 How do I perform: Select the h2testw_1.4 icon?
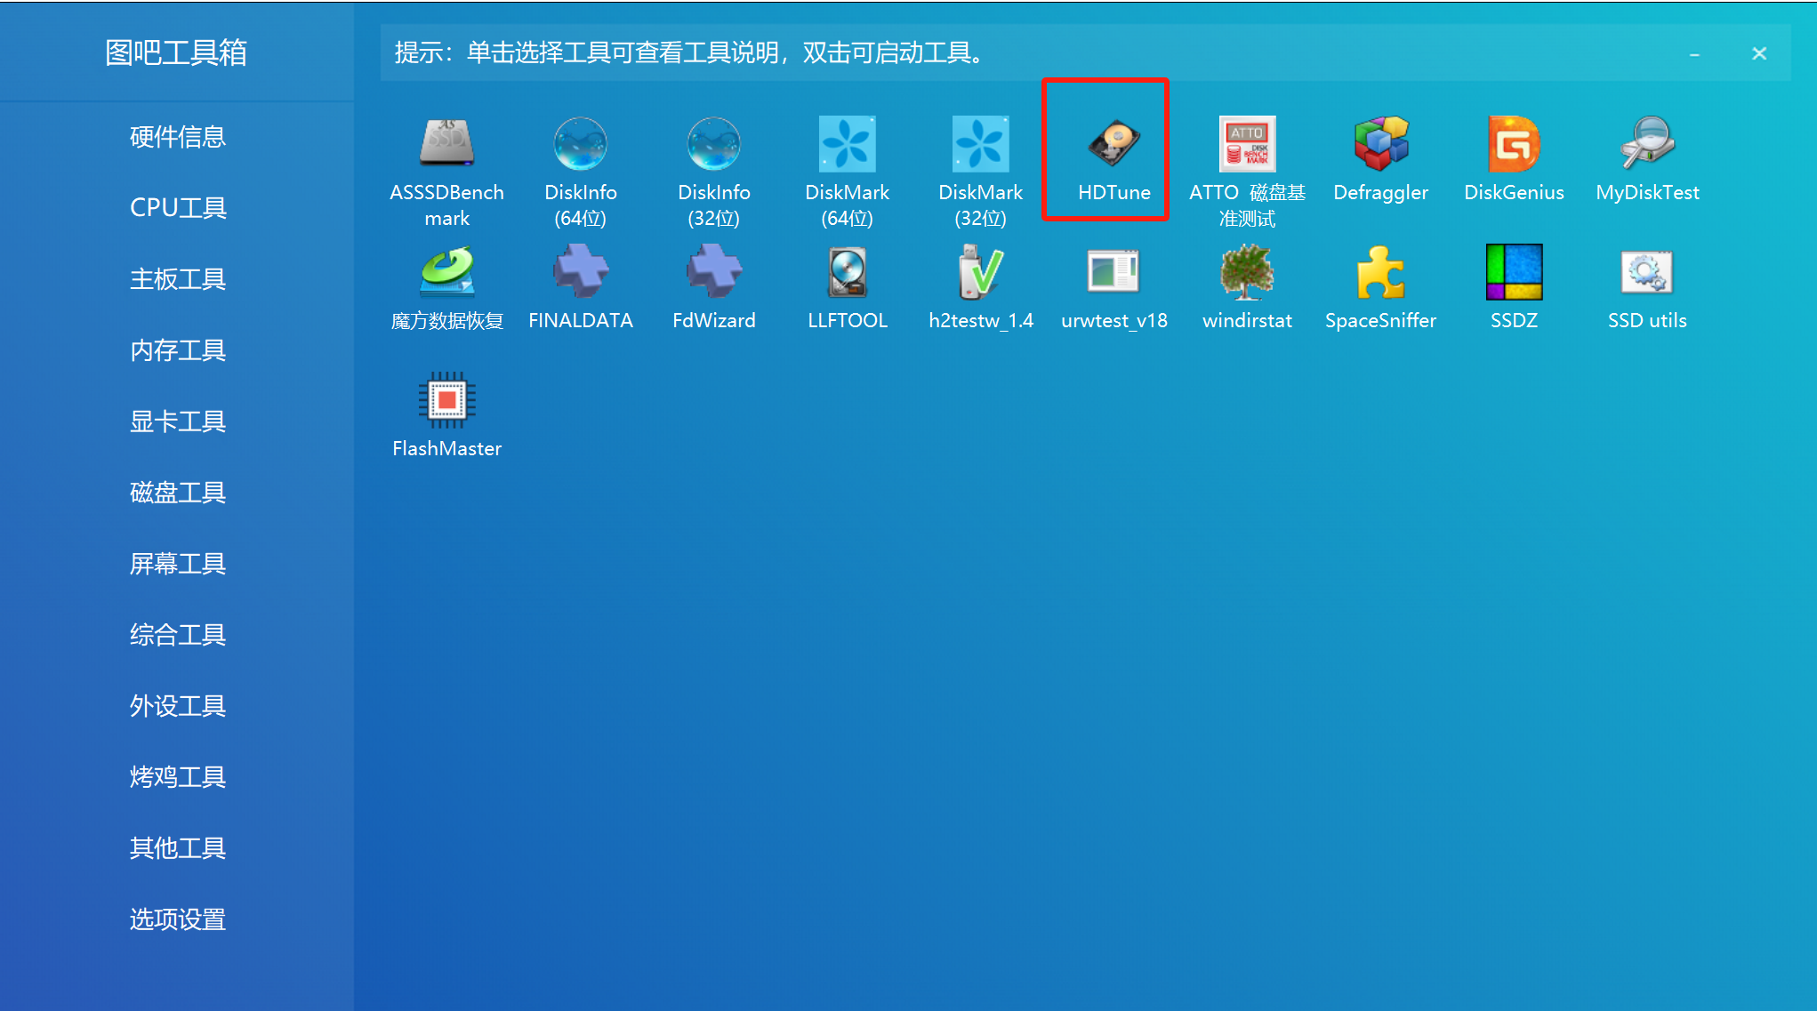980,272
